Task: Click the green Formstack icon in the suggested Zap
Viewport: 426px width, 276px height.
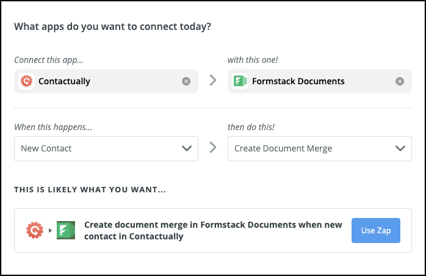Action: (x=65, y=231)
